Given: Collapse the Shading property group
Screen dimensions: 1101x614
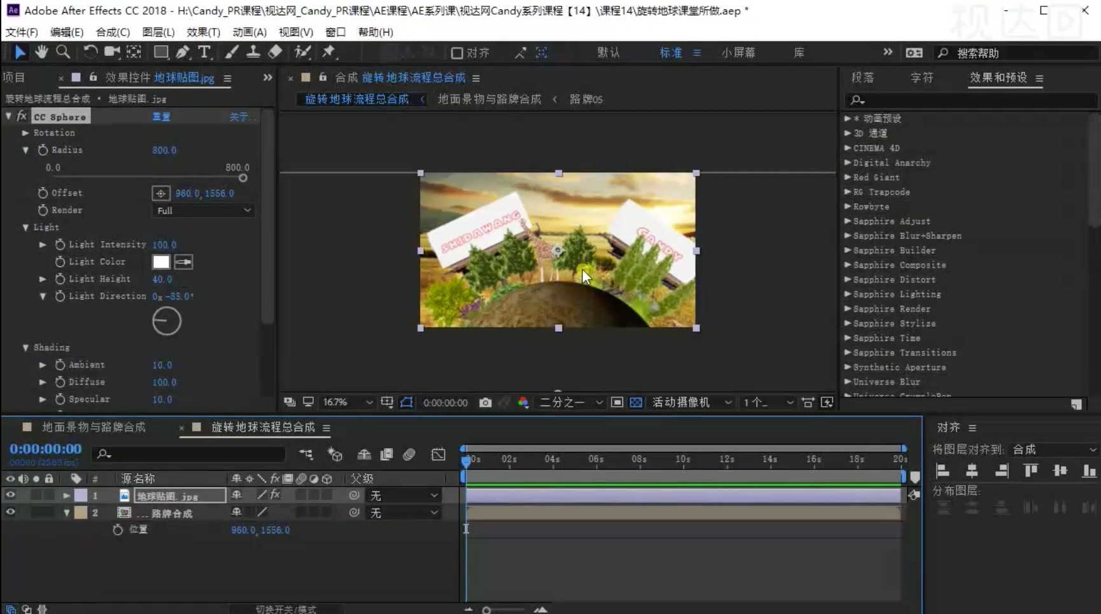Looking at the screenshot, I should [x=25, y=348].
